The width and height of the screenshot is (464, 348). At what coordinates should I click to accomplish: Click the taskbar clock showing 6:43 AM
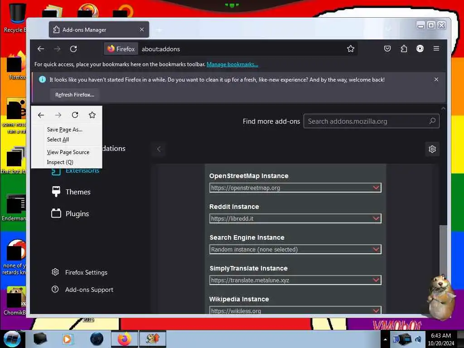point(441,339)
